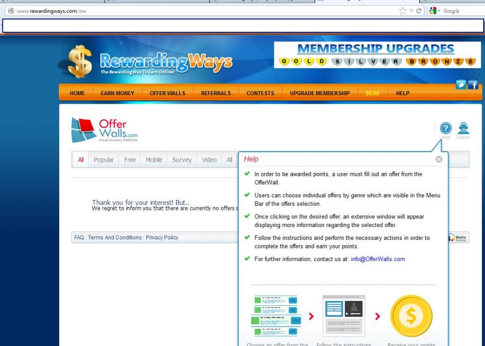Select the Survey tab

(x=182, y=160)
